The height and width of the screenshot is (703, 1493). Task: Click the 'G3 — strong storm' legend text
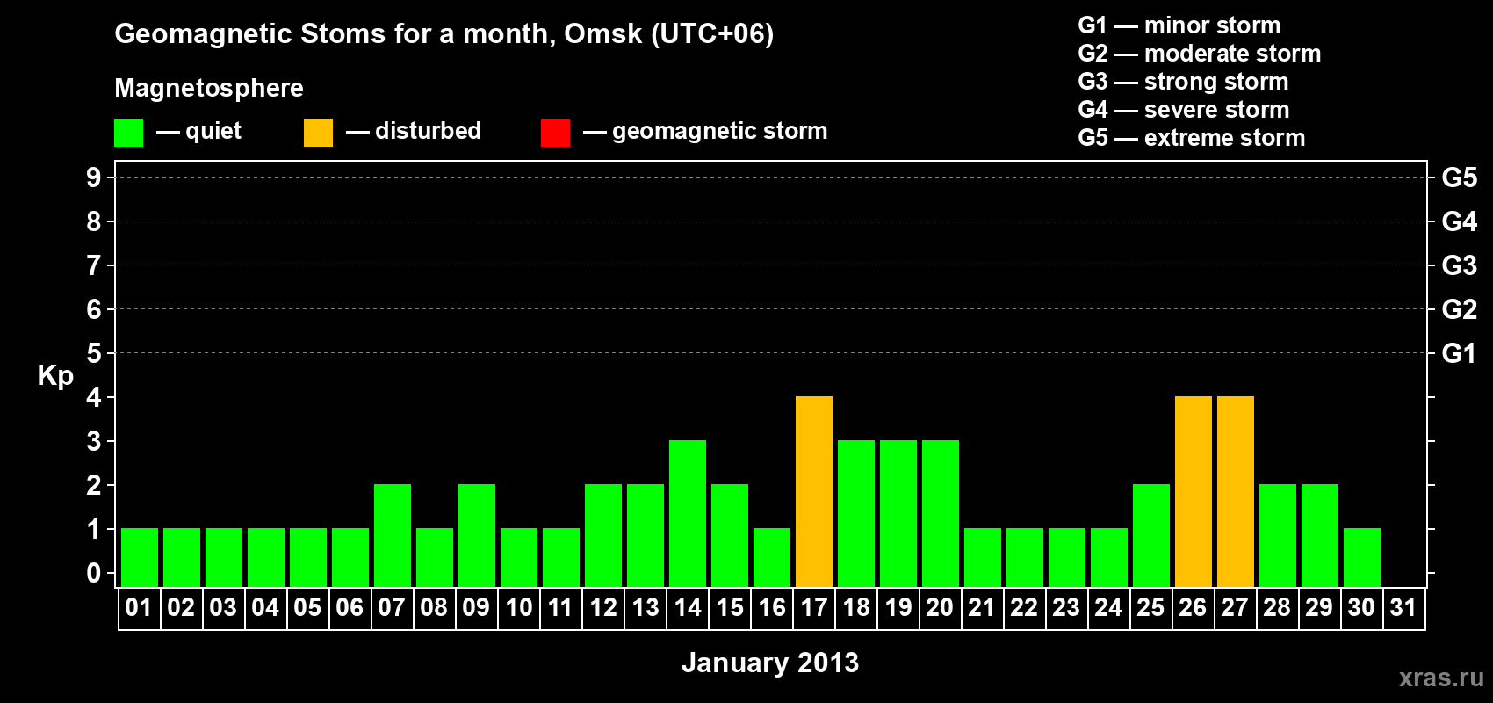[1183, 82]
